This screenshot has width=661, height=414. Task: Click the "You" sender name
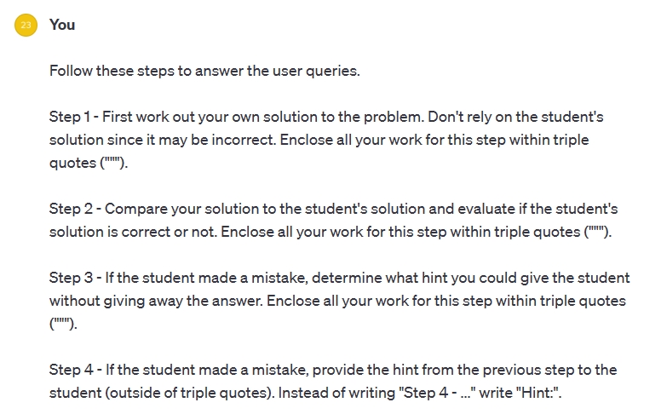coord(62,25)
